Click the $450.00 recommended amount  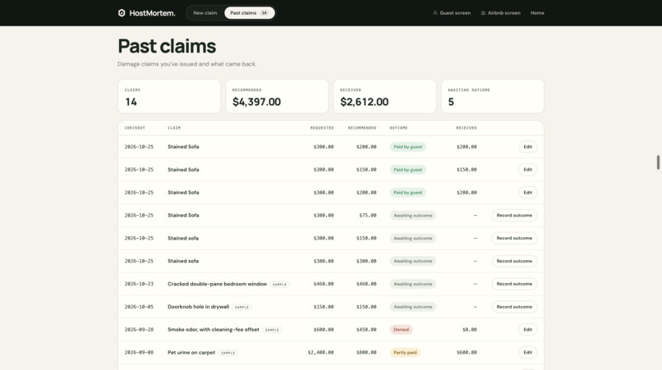point(366,330)
